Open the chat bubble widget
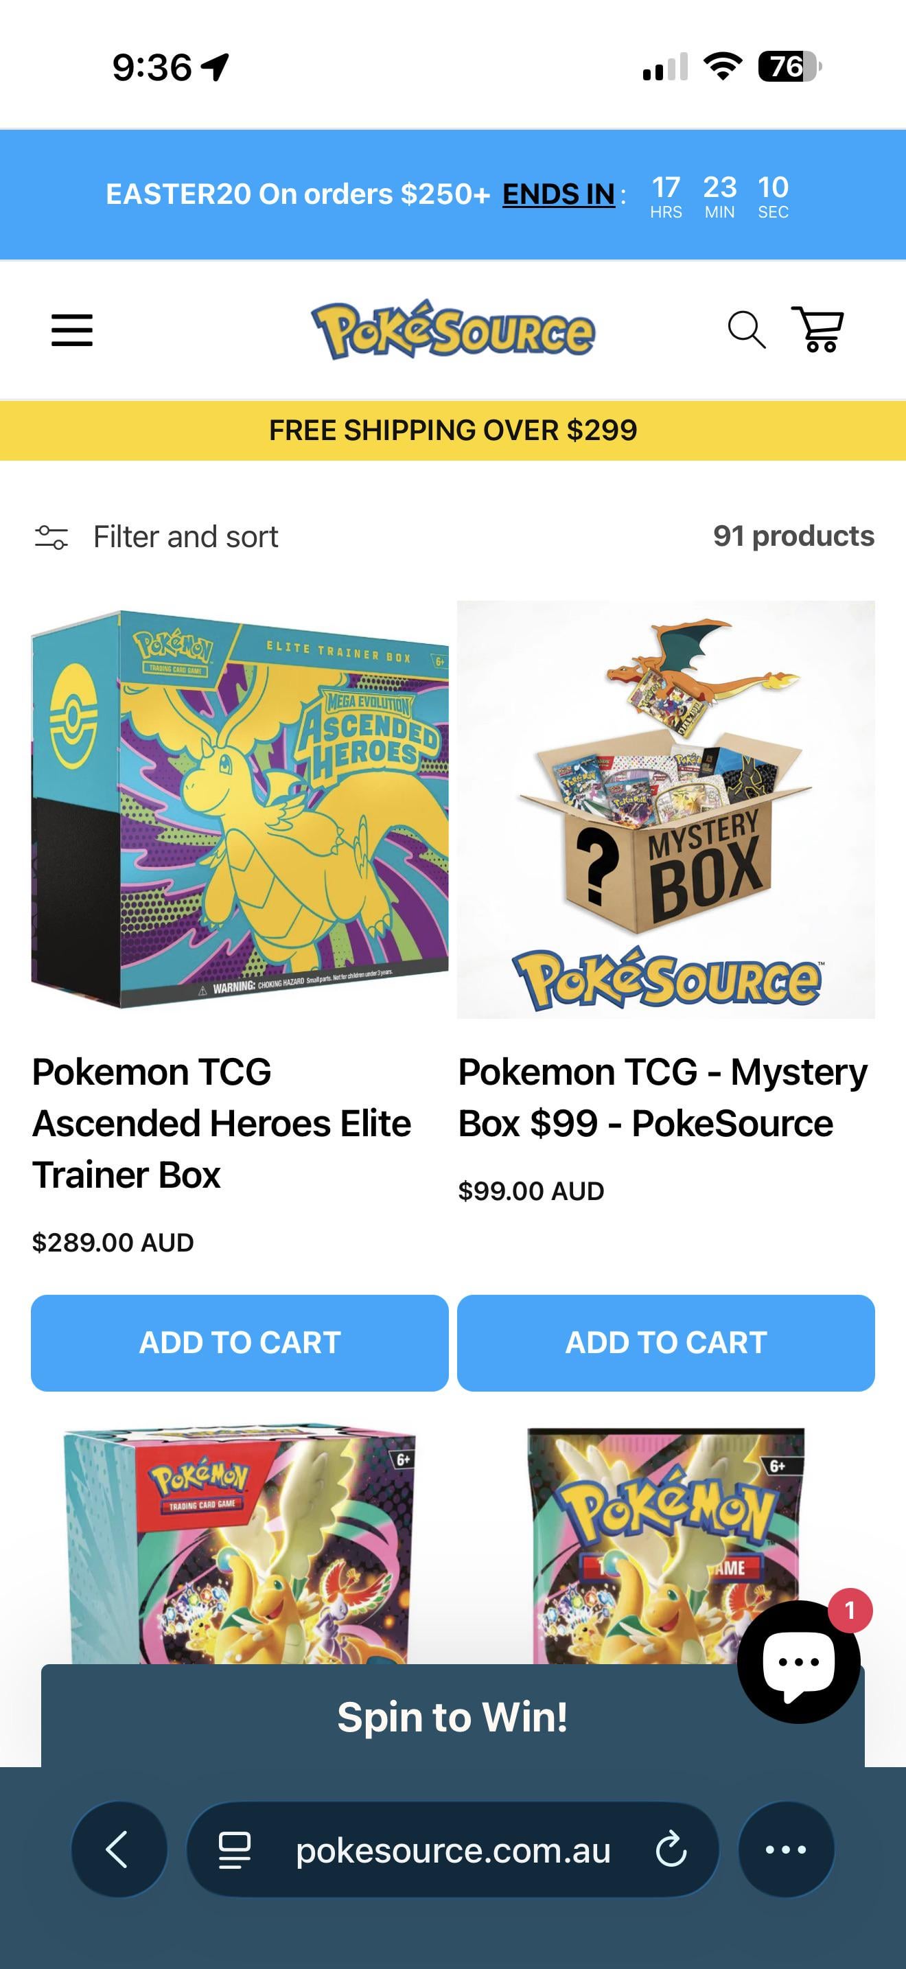Image resolution: width=906 pixels, height=1969 pixels. 798,1661
